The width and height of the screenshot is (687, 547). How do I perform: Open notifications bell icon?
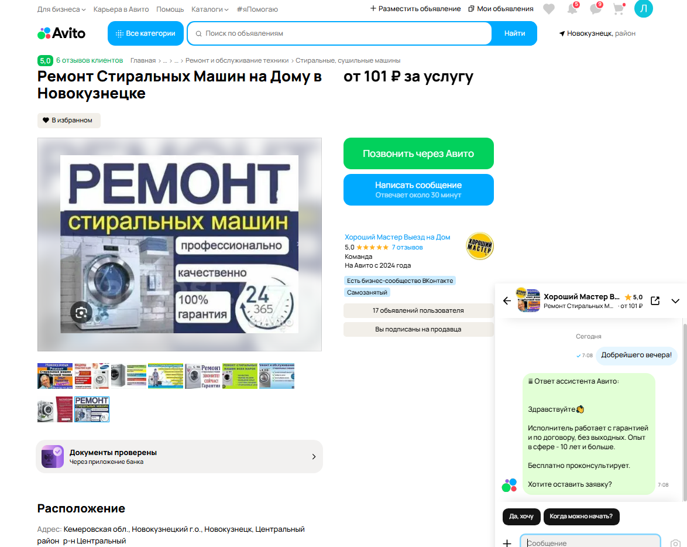point(572,8)
